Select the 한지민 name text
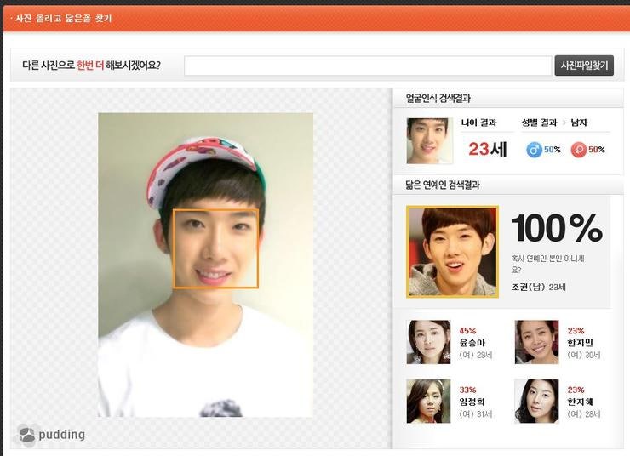Image resolution: width=630 pixels, height=456 pixels. pyautogui.click(x=580, y=343)
